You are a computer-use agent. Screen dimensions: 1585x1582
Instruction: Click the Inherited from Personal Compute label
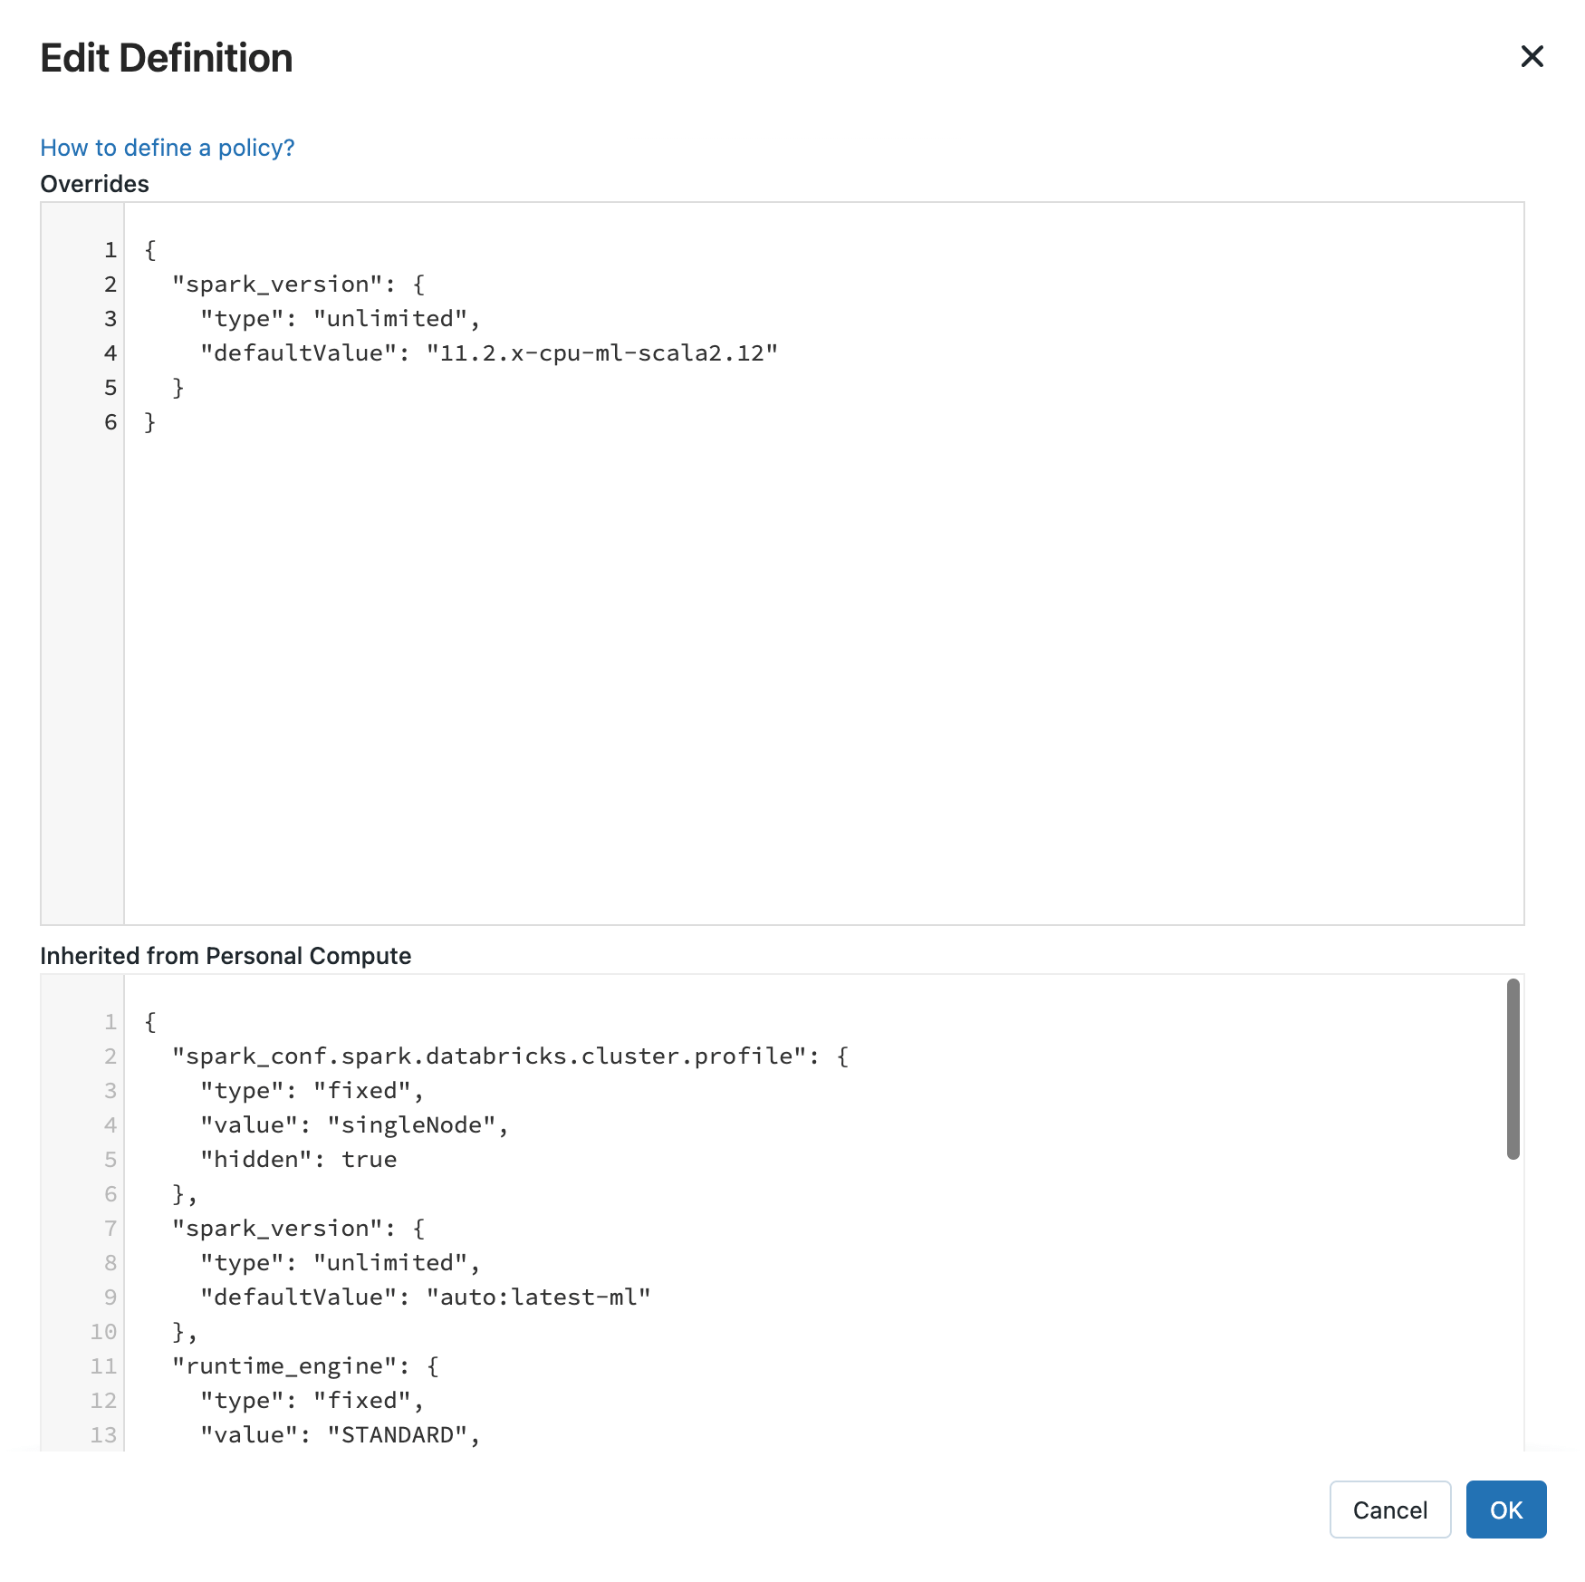(226, 955)
